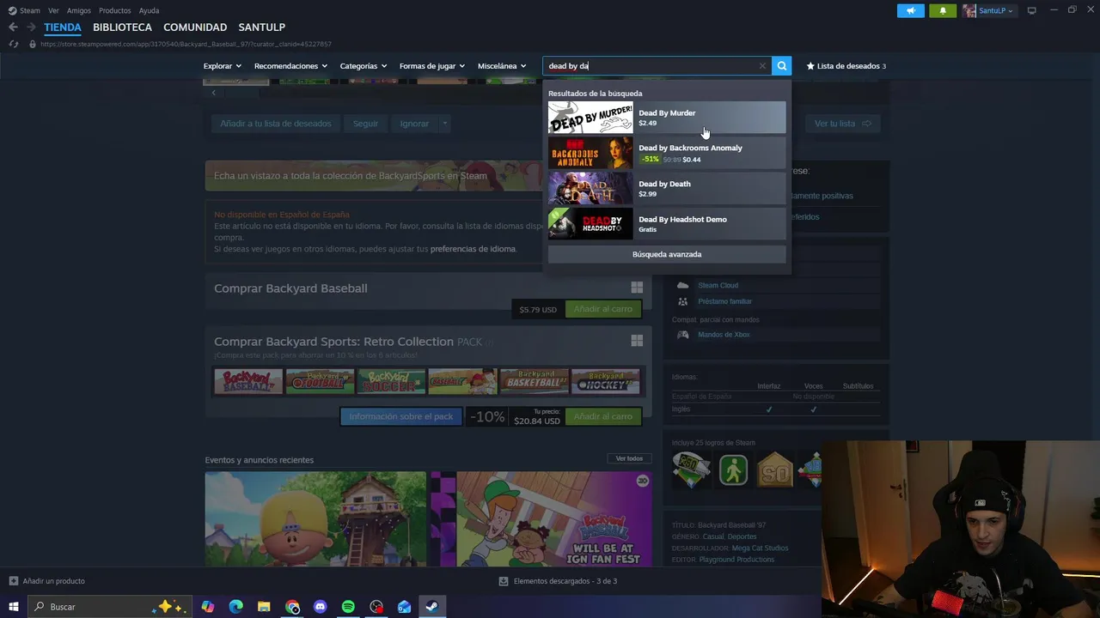Expand Formas de jugar dropdown

coord(431,66)
